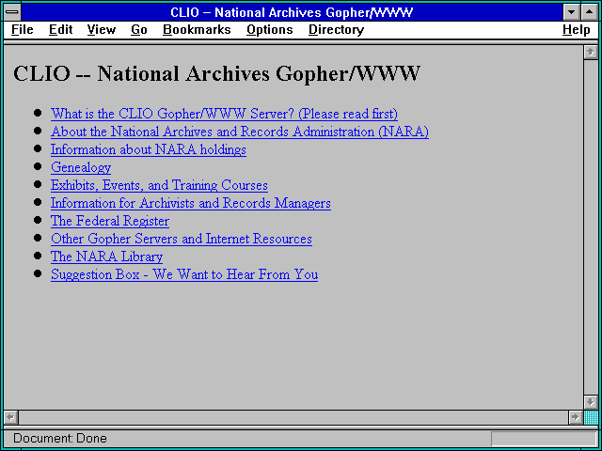Open 'What is the CLIO Gopher/WWW Server?' link

click(224, 114)
